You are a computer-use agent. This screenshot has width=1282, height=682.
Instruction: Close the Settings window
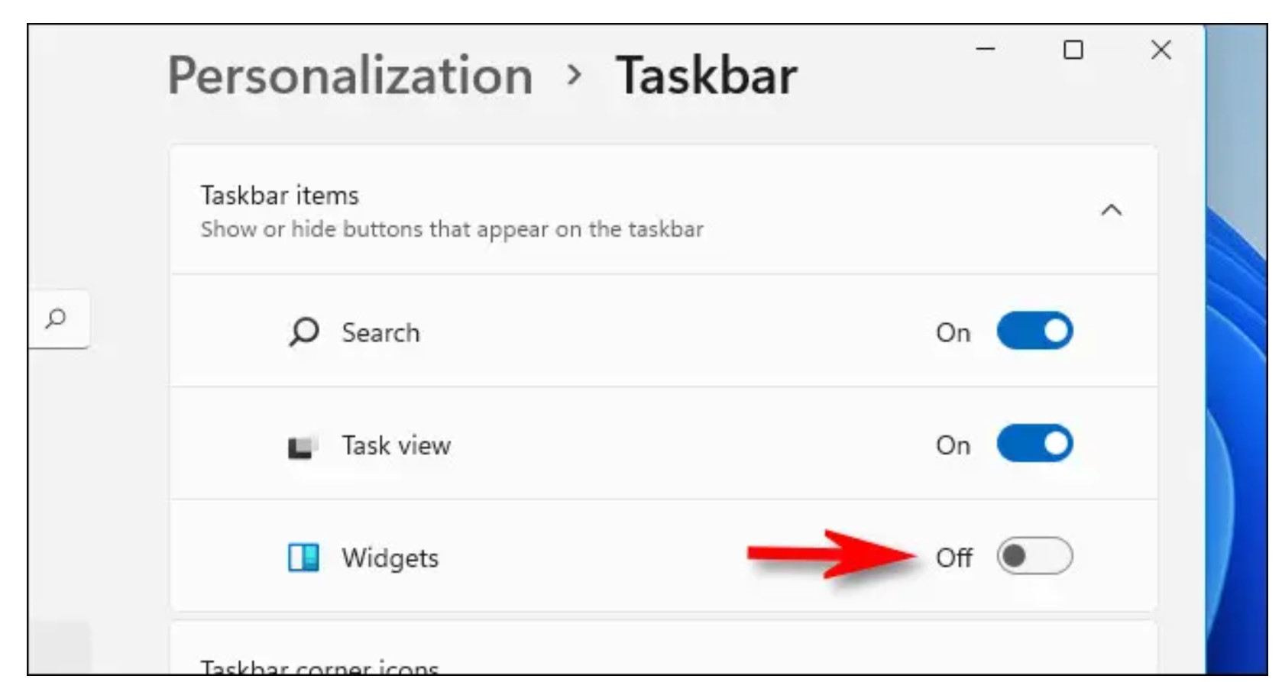[x=1161, y=50]
